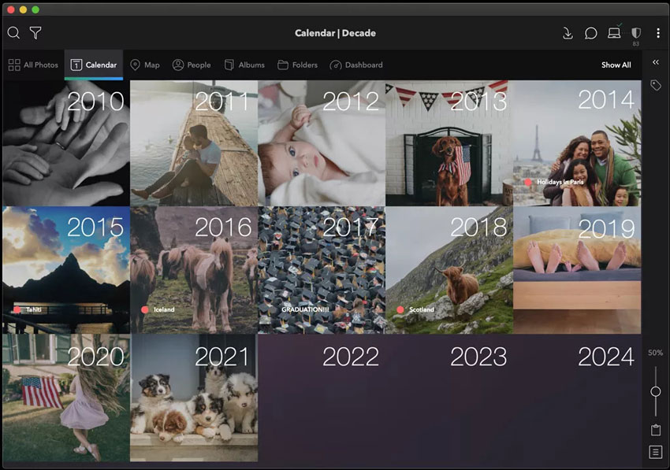
Task: View connected devices via the laptop icon
Action: (x=615, y=34)
